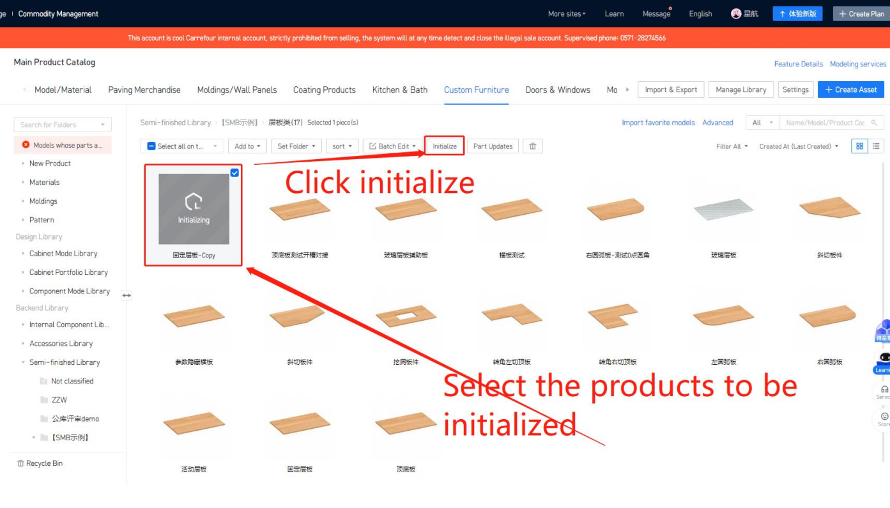Click the 精品 cube icon on right edge
The image size is (890, 508).
point(883,332)
